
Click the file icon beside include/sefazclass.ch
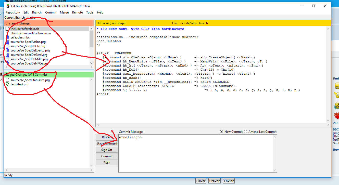point(8,29)
